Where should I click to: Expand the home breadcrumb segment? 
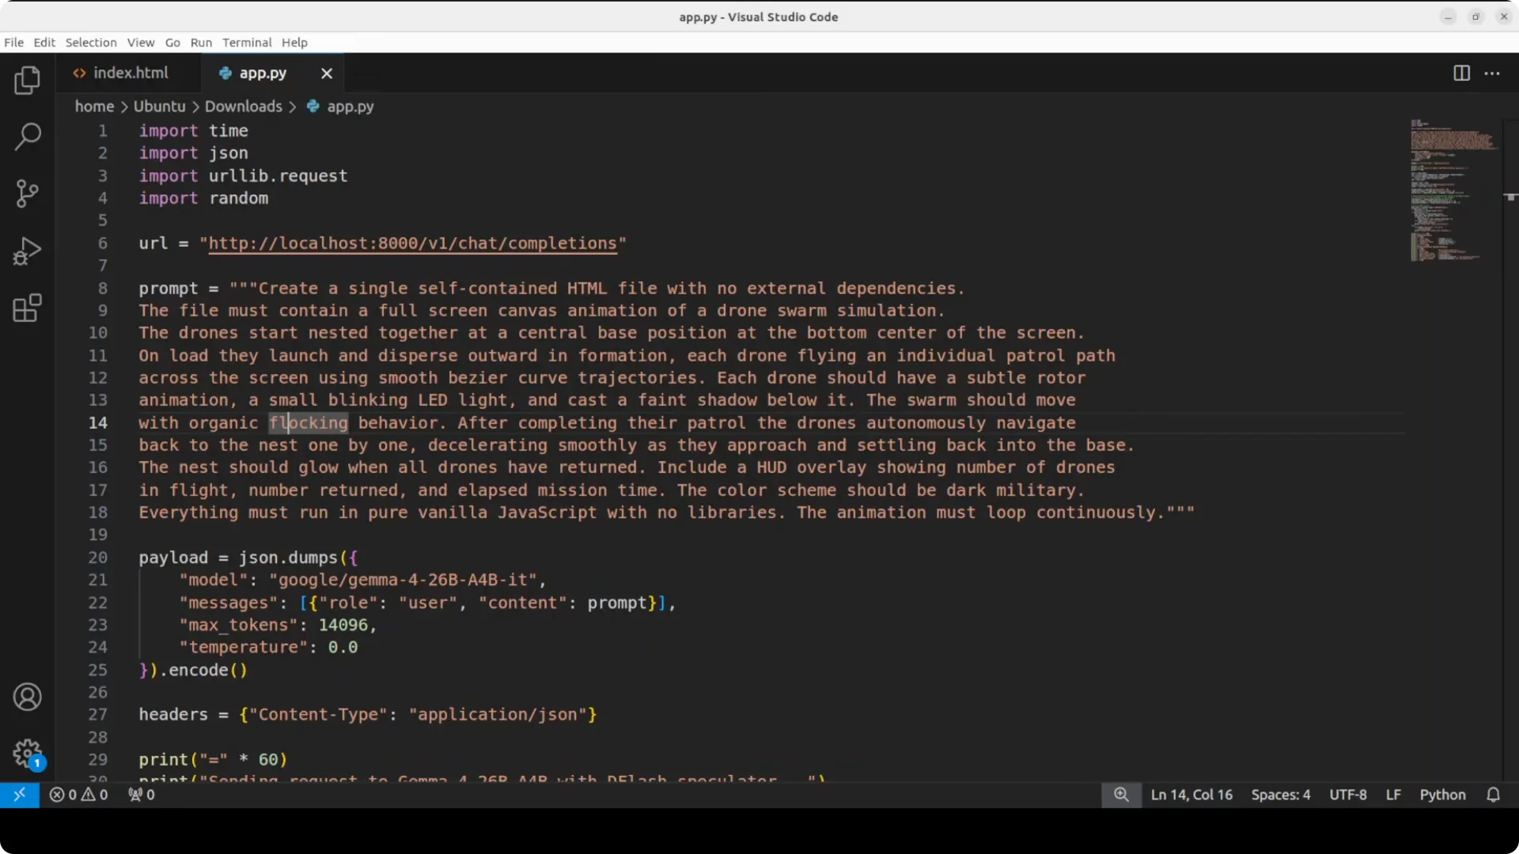tap(94, 106)
